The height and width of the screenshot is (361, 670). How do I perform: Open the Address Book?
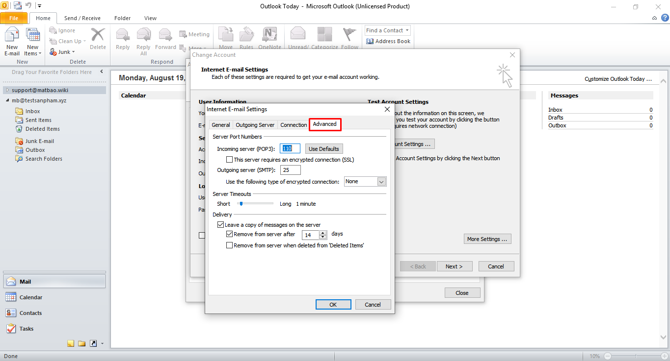point(388,41)
